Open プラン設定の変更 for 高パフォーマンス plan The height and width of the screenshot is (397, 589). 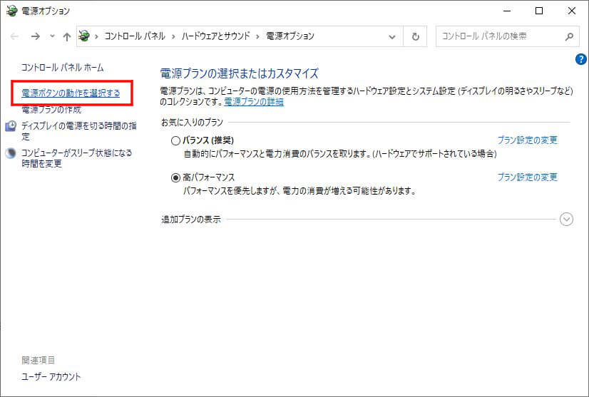click(528, 177)
